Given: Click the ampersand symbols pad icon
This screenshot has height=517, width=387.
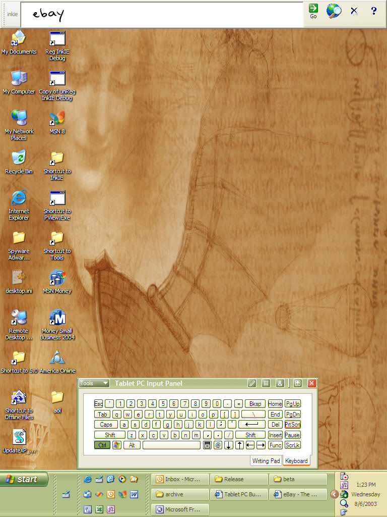Looking at the screenshot, I should coord(280,383).
